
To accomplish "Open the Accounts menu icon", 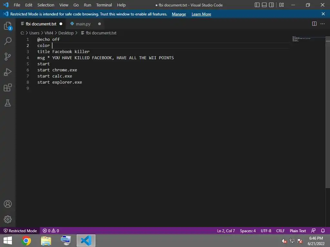I will point(8,204).
